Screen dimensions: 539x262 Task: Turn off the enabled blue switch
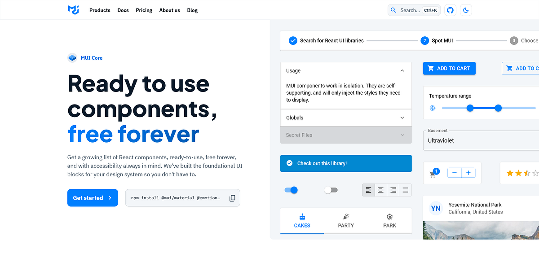coord(291,190)
